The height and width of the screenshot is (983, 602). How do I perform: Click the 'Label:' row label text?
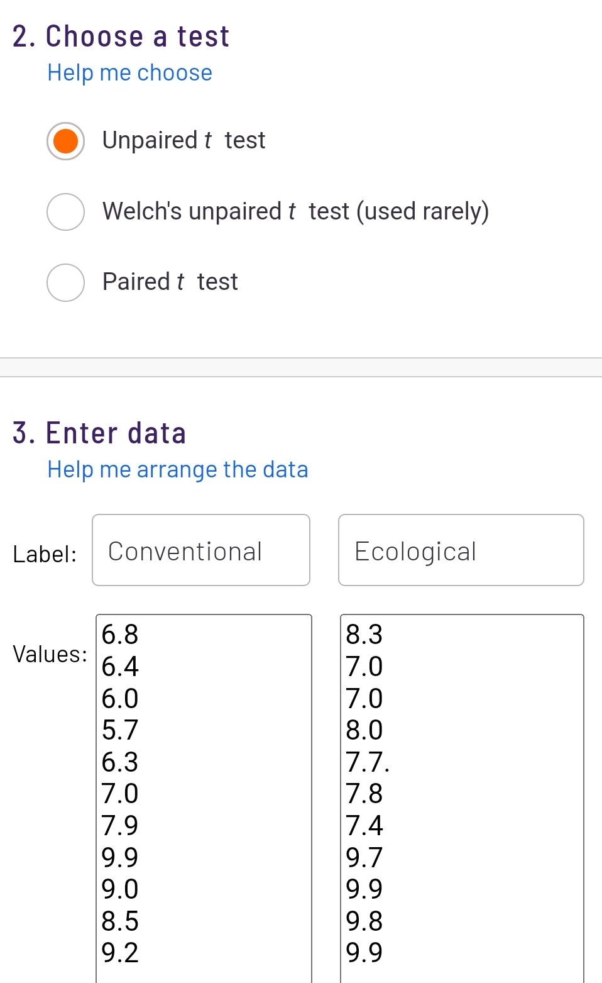[45, 554]
